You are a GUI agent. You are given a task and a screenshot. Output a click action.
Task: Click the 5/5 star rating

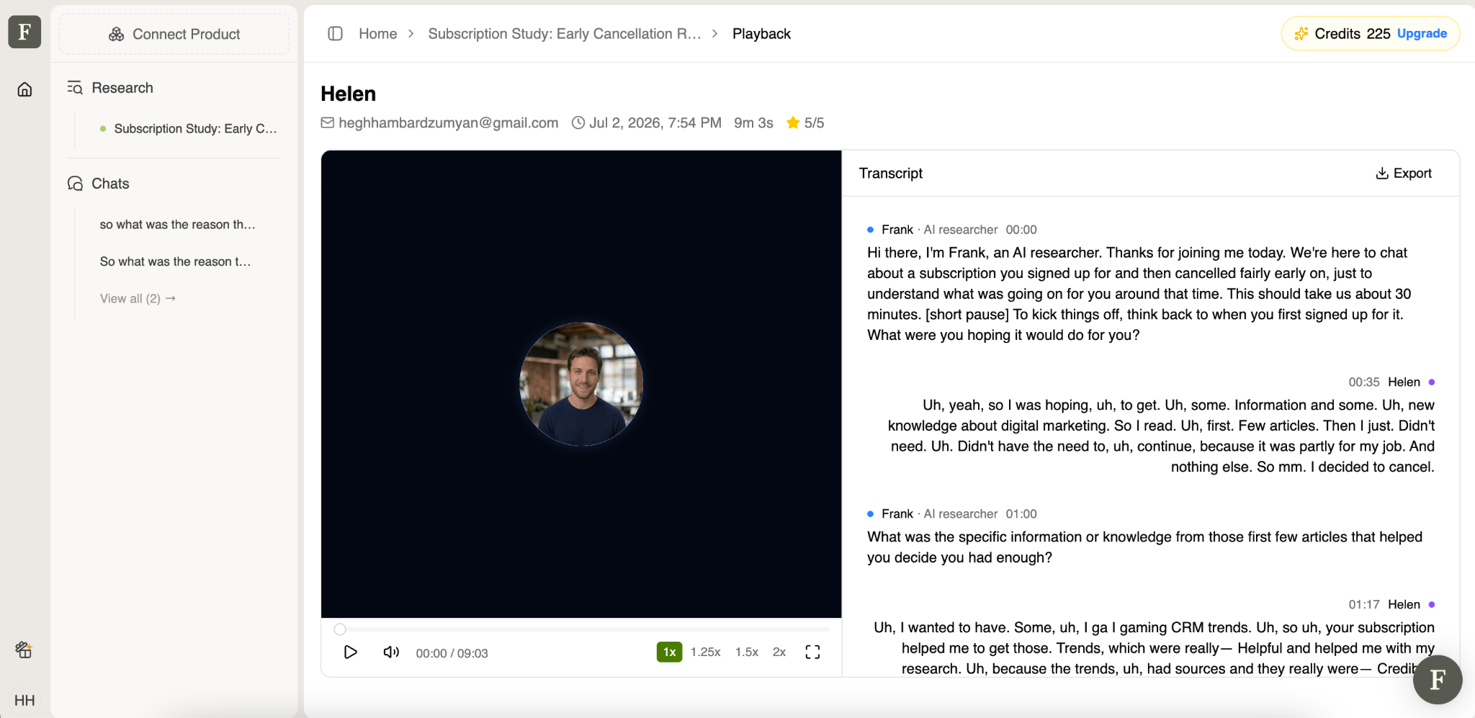(x=805, y=123)
